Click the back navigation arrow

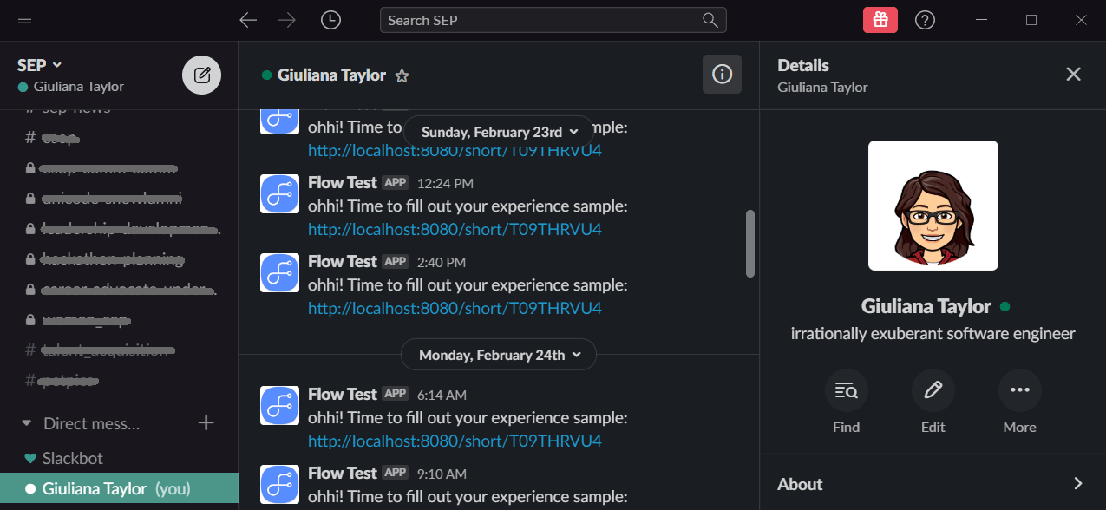(248, 19)
